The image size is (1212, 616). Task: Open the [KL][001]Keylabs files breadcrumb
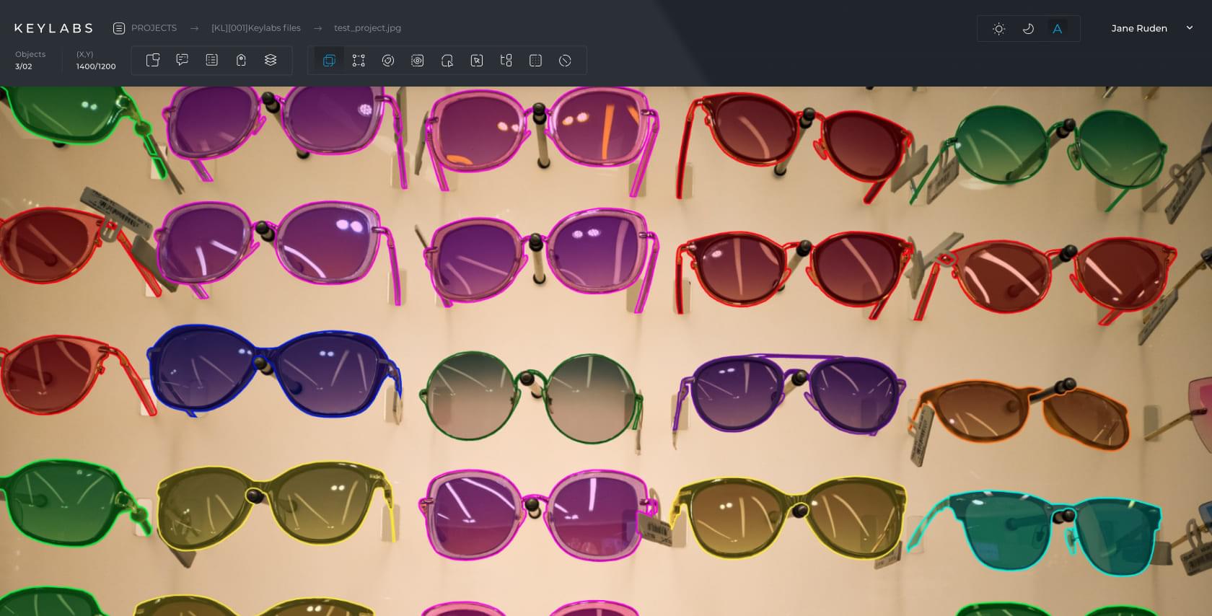256,28
